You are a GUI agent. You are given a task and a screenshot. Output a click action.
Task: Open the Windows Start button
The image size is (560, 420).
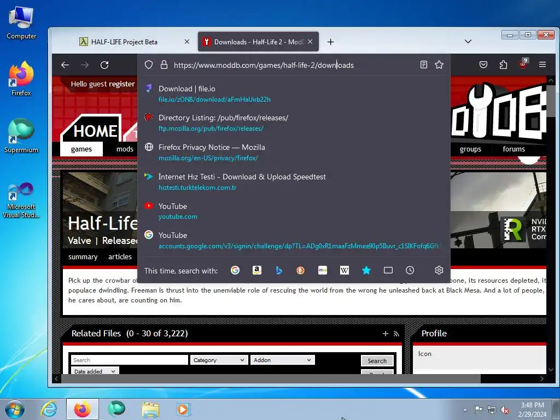[15, 409]
